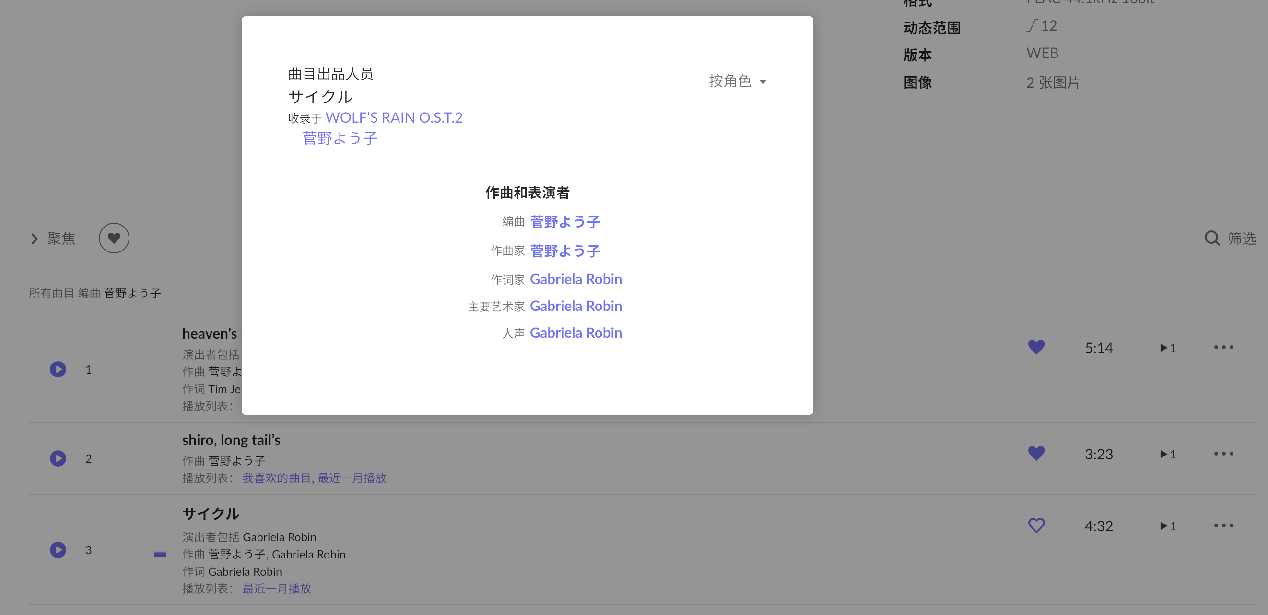Play track 1 heaven's

coord(58,369)
